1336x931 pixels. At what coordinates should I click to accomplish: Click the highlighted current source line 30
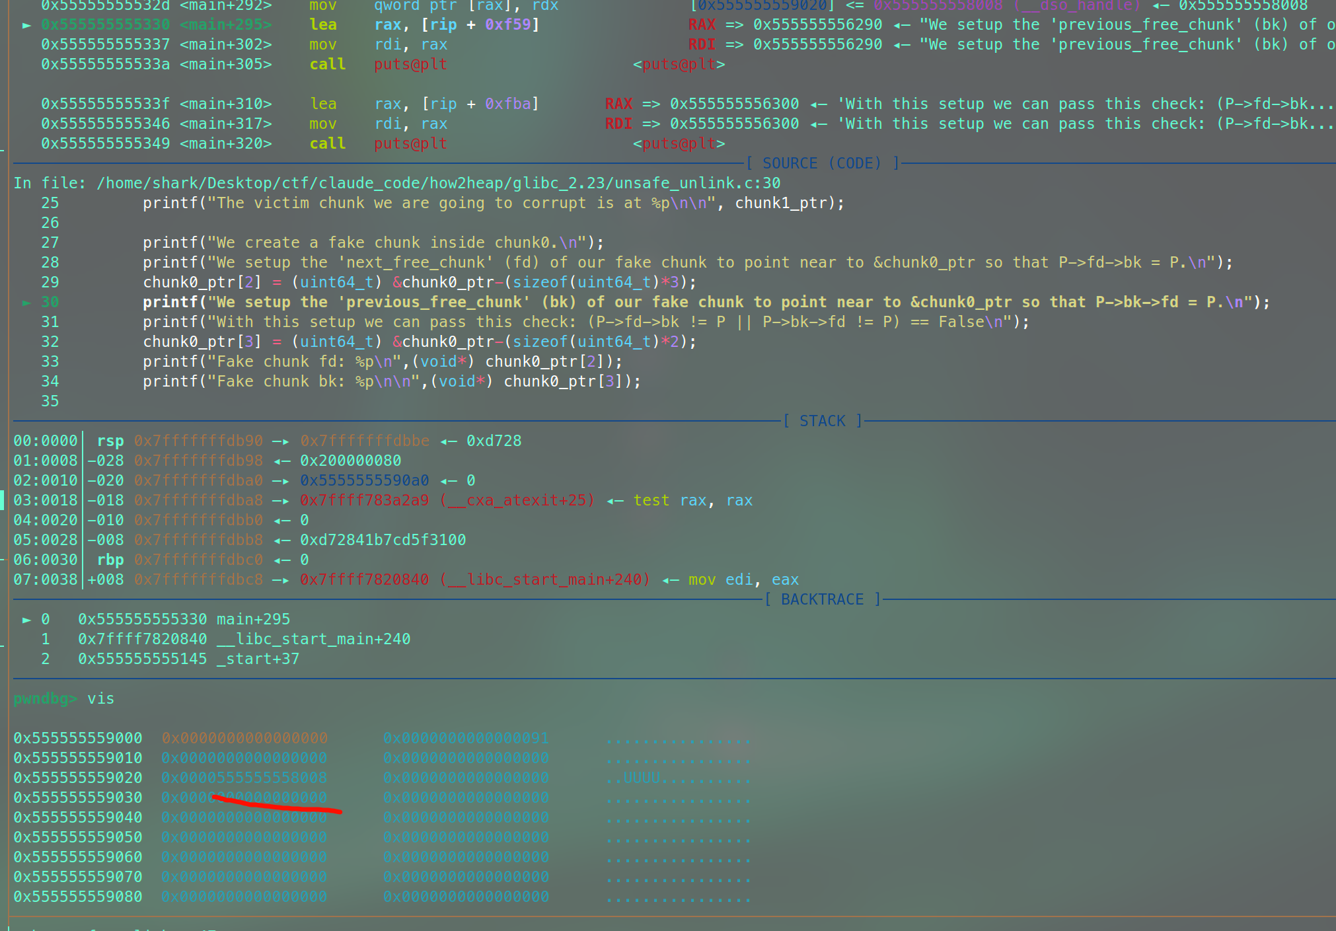pyautogui.click(x=706, y=302)
